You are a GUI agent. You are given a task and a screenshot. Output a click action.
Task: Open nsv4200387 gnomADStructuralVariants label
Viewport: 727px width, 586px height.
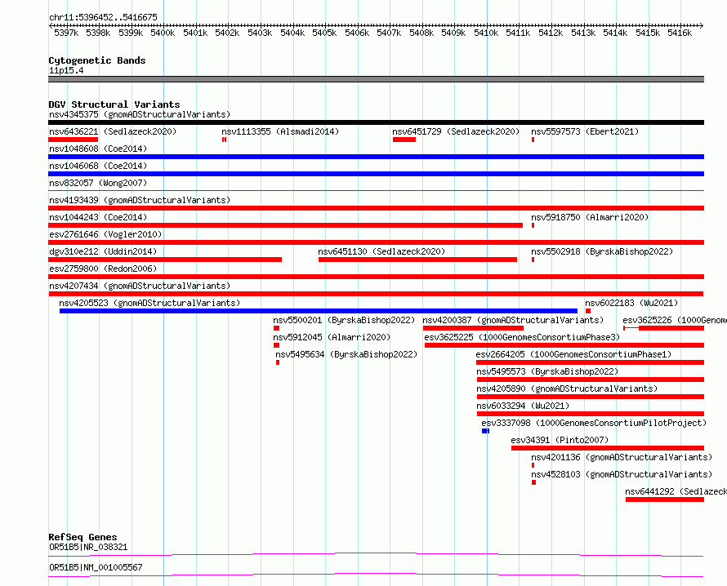(x=513, y=320)
